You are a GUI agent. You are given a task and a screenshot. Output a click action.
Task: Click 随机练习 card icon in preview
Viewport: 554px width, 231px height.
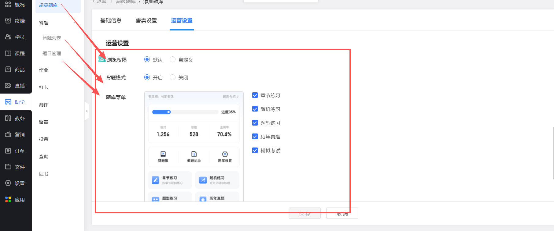(203, 180)
